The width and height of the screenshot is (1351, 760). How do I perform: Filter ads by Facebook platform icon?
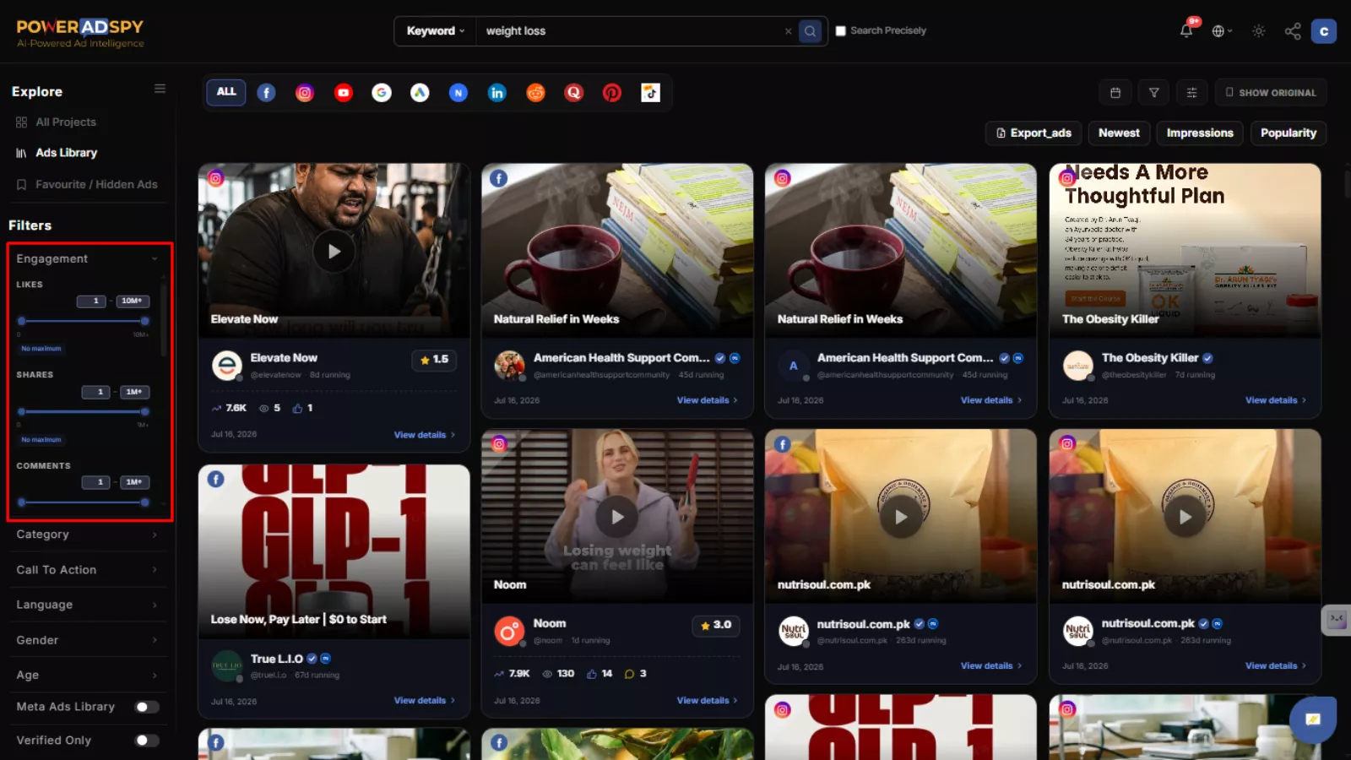[x=266, y=93]
